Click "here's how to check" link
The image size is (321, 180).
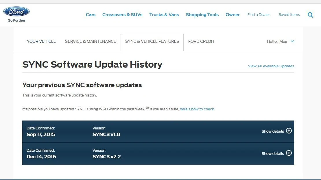tap(197, 109)
